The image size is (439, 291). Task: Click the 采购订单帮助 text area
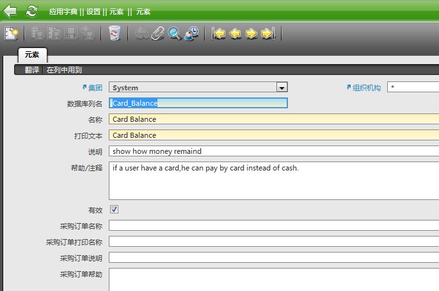[274, 279]
